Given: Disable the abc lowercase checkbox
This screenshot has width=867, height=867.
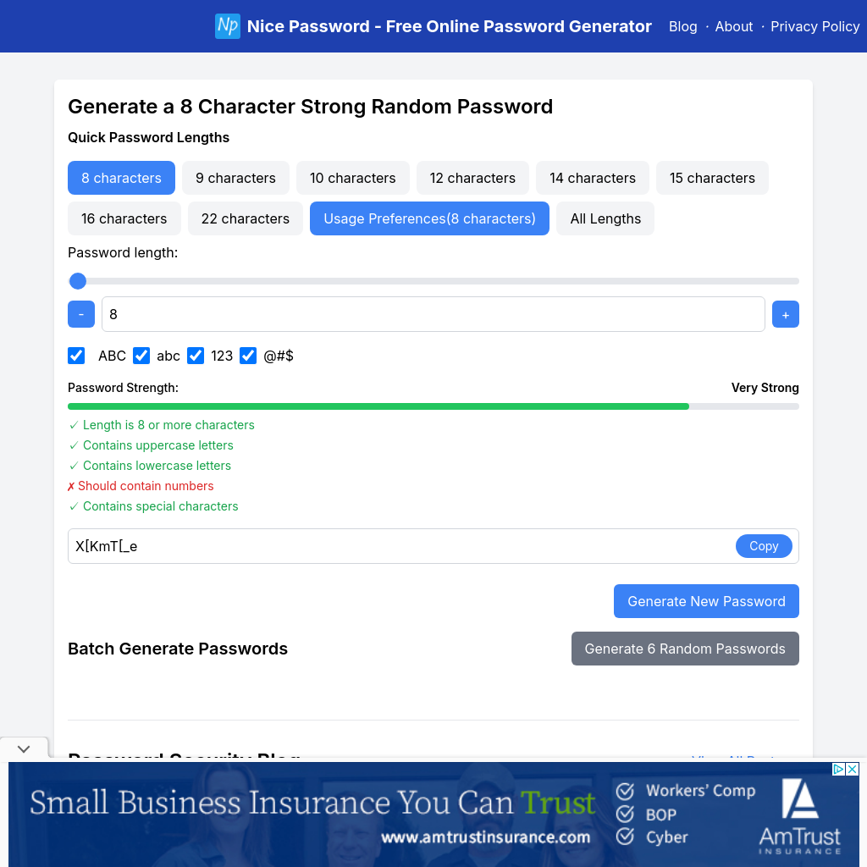Looking at the screenshot, I should point(141,356).
